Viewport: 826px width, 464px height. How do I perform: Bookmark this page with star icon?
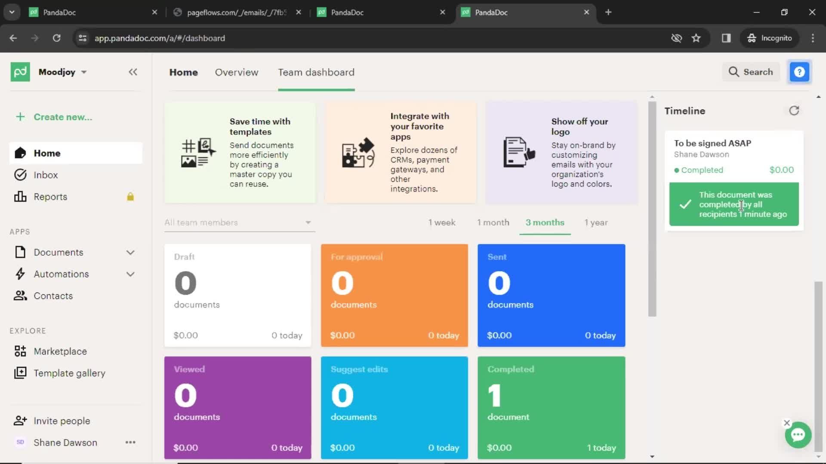pos(696,38)
